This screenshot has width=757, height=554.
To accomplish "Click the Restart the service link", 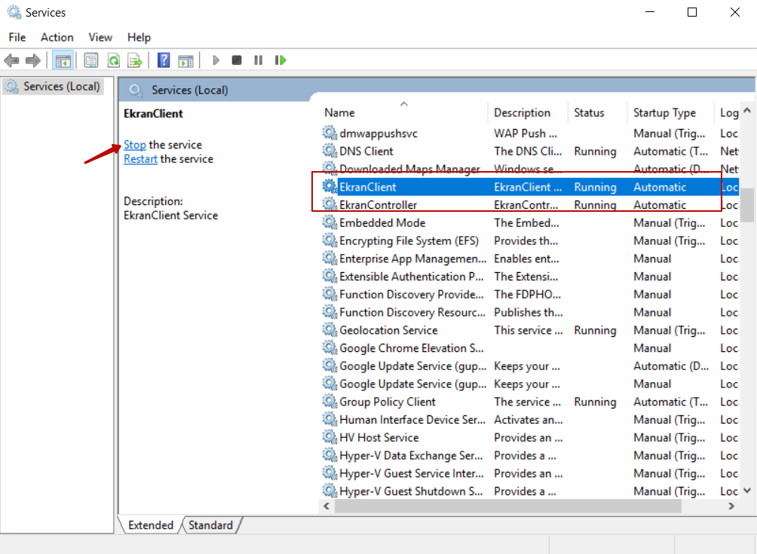I will (x=140, y=159).
